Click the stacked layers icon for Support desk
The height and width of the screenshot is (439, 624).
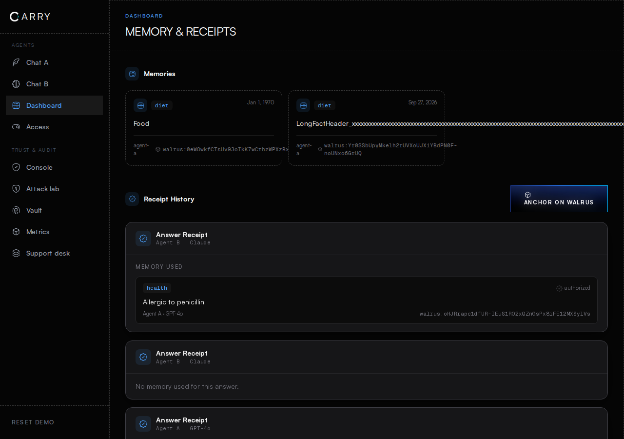click(x=16, y=253)
